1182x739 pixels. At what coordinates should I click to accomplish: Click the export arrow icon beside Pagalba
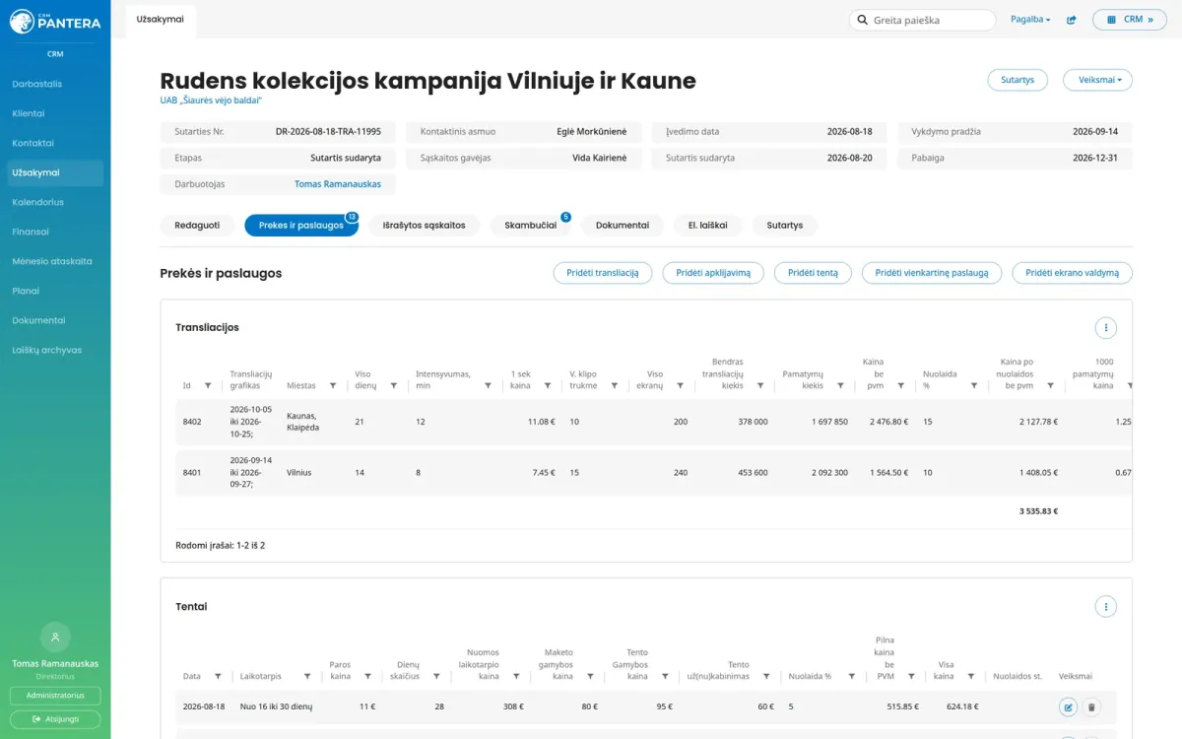1072,20
